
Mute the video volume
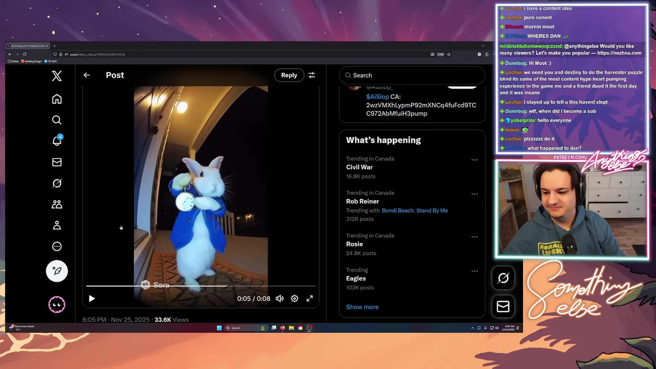tap(279, 298)
